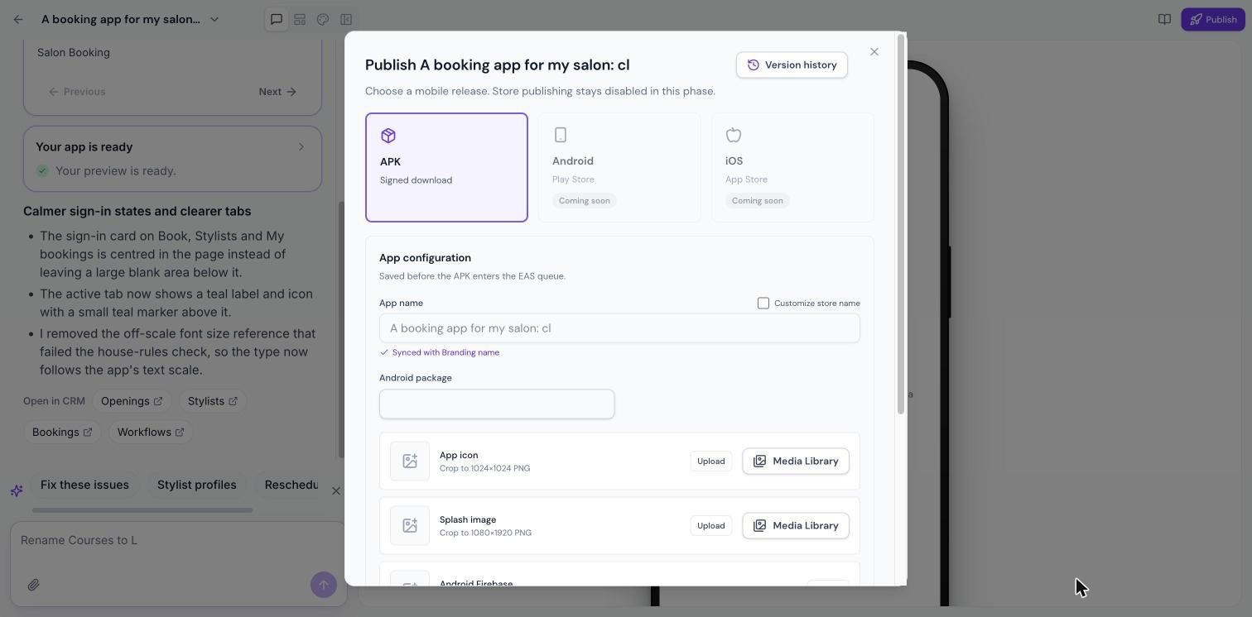The height and width of the screenshot is (617, 1252).
Task: Click the dialog's vertical scrollbar
Action: [901, 223]
